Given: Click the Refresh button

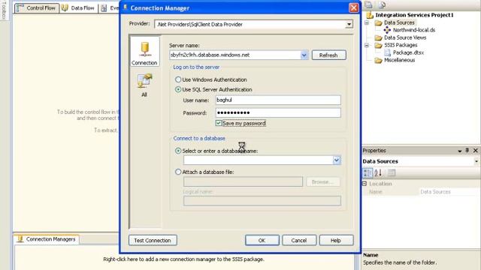Looking at the screenshot, I should tap(329, 55).
